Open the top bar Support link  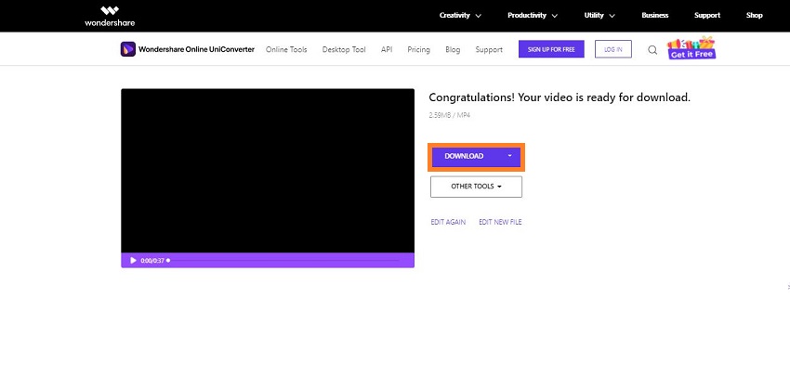coord(707,16)
